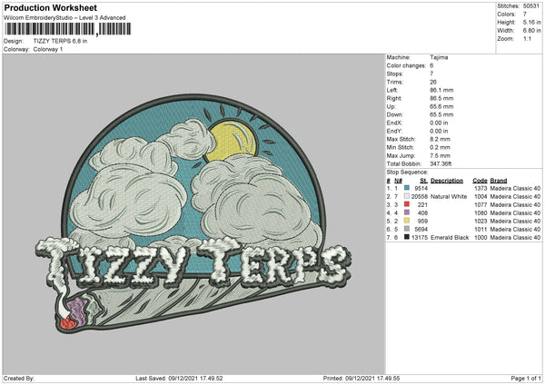This screenshot has width=545, height=385.
Task: Click thread code '1000'
Action: [x=481, y=238]
